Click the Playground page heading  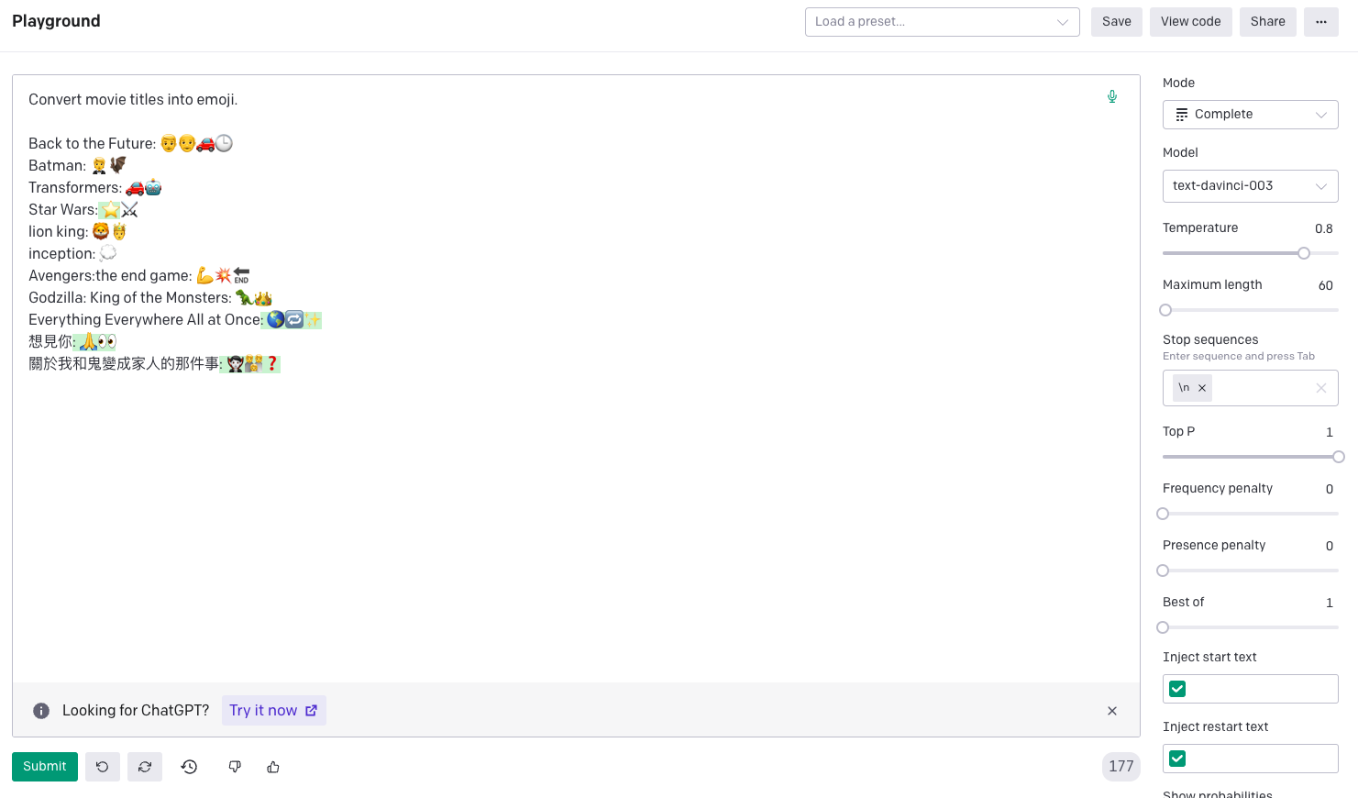click(x=56, y=21)
